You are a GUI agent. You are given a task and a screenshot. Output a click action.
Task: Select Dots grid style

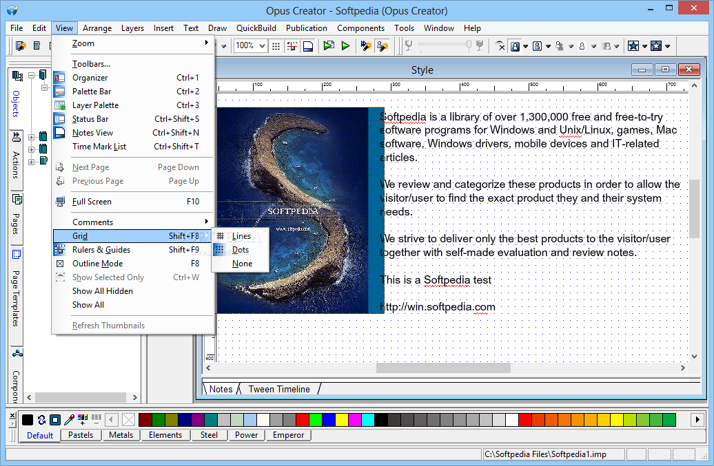241,250
